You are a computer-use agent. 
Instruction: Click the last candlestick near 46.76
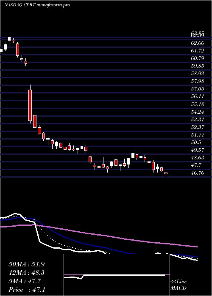click(166, 173)
